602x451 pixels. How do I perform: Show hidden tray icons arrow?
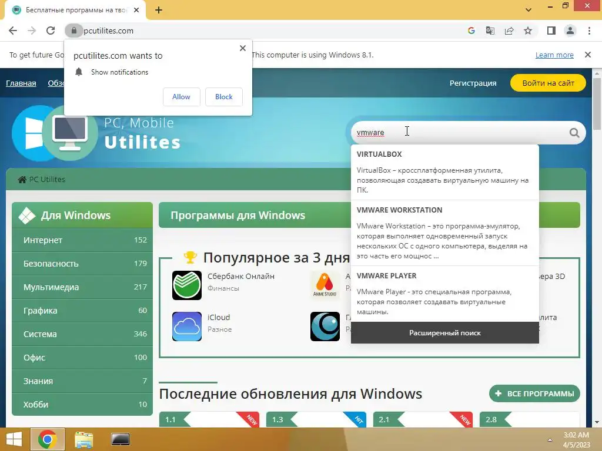[x=550, y=440]
